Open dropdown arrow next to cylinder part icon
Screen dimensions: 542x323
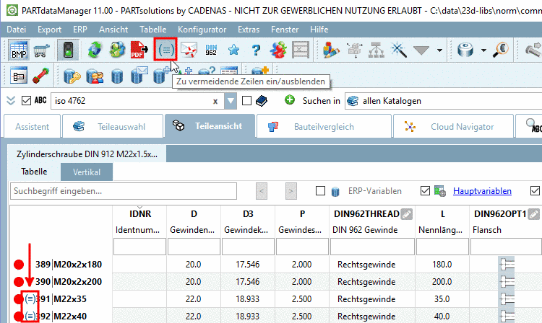click(483, 50)
